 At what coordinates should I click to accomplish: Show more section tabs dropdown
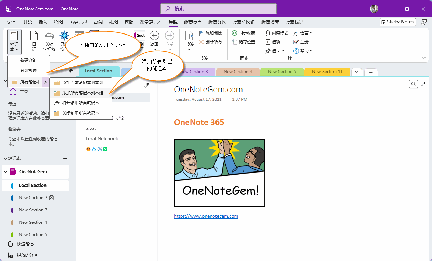(x=357, y=72)
